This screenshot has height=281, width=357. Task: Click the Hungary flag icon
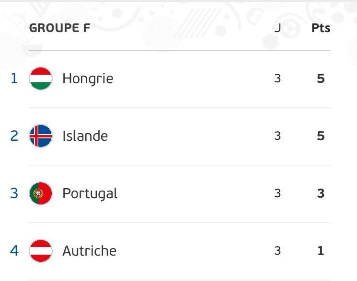pyautogui.click(x=41, y=79)
